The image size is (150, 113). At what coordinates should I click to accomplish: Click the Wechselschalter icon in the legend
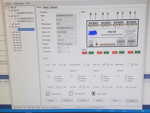point(71,94)
